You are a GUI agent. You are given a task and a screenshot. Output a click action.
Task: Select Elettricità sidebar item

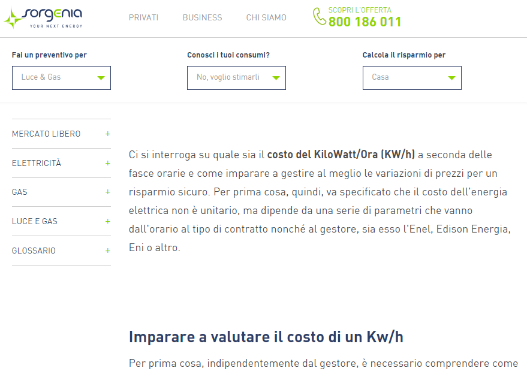tap(37, 163)
